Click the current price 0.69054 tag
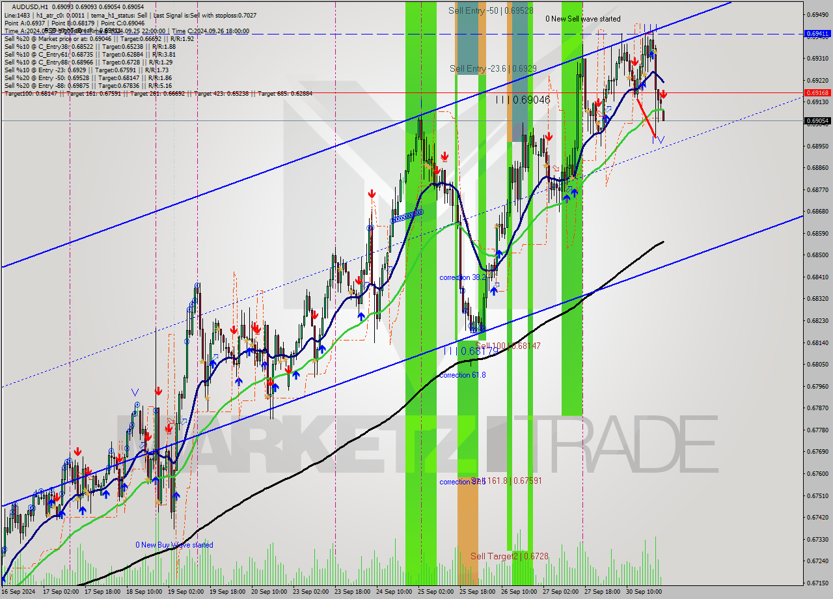The image size is (833, 599). coord(818,120)
